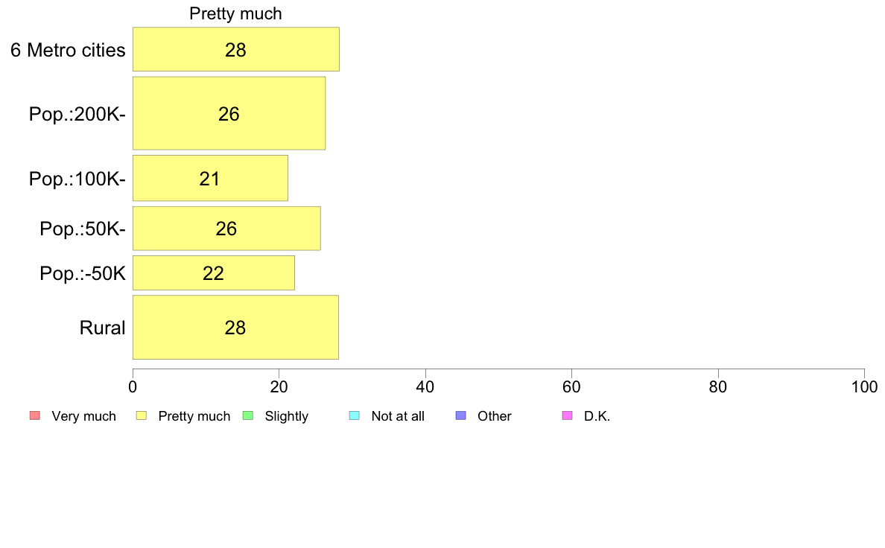Click the Rural category label

(x=102, y=328)
